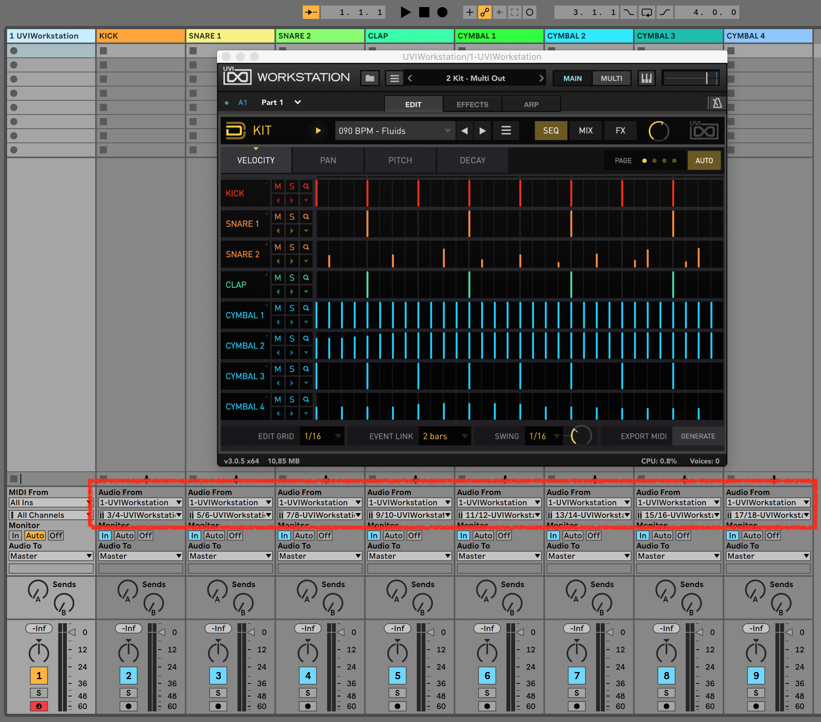Open the MIX view in KIT
The width and height of the screenshot is (821, 722).
[x=585, y=131]
